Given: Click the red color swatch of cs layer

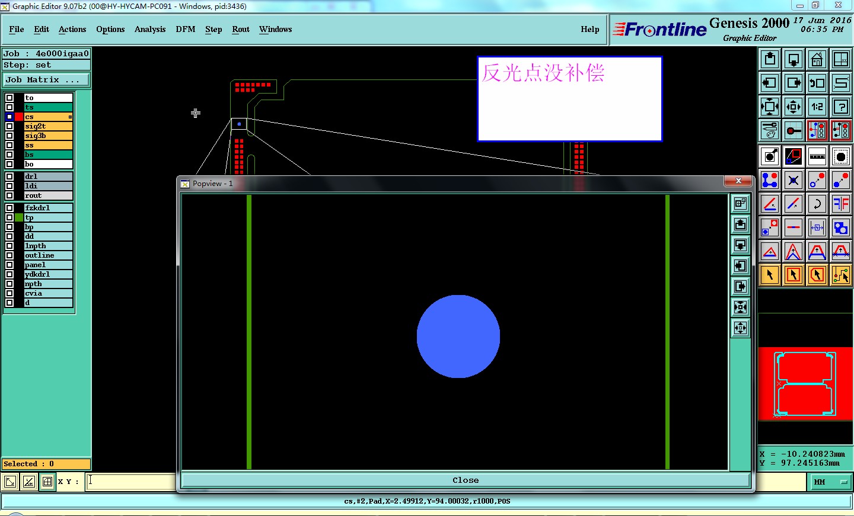Looking at the screenshot, I should (x=19, y=117).
